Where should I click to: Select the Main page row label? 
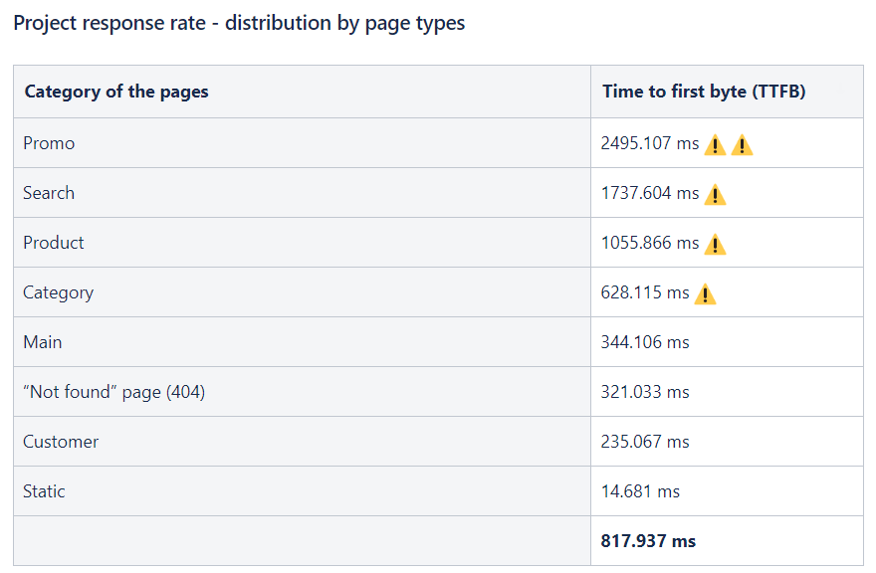[43, 342]
